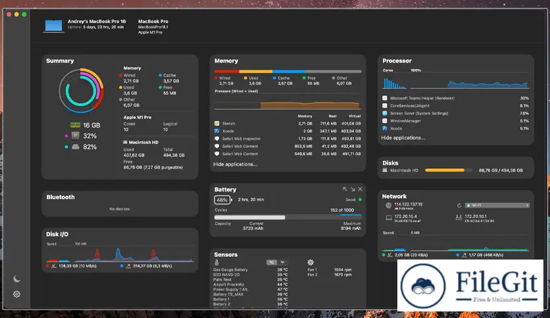Click the laptop local IP icon
Image resolution: width=550 pixels, height=318 pixels.
[389, 218]
